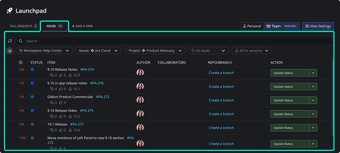Screen dimensions: 340x153
Task: Click thumbs-up icon on GitKon Product Commercials
Action: [x=61, y=103]
